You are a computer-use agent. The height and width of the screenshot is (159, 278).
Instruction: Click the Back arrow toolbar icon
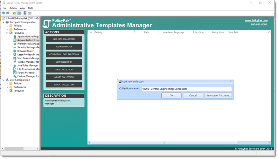pos(3,13)
